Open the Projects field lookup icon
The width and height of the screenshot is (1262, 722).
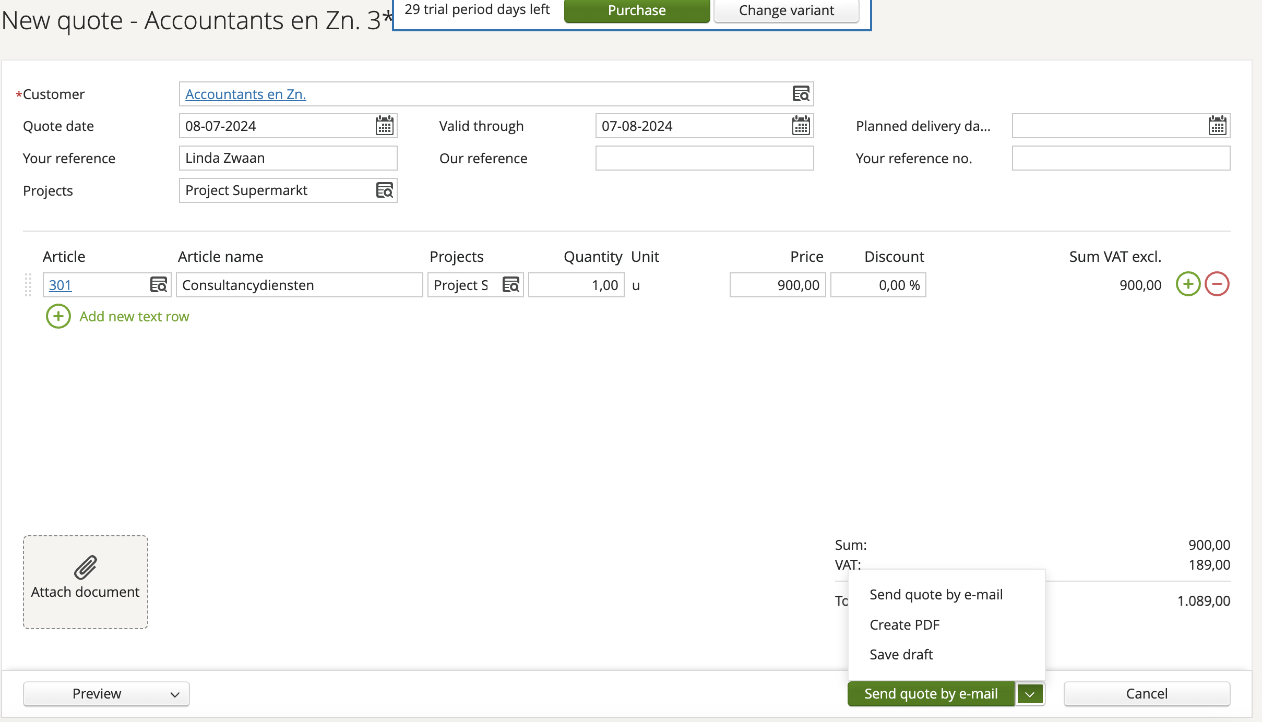click(x=385, y=190)
